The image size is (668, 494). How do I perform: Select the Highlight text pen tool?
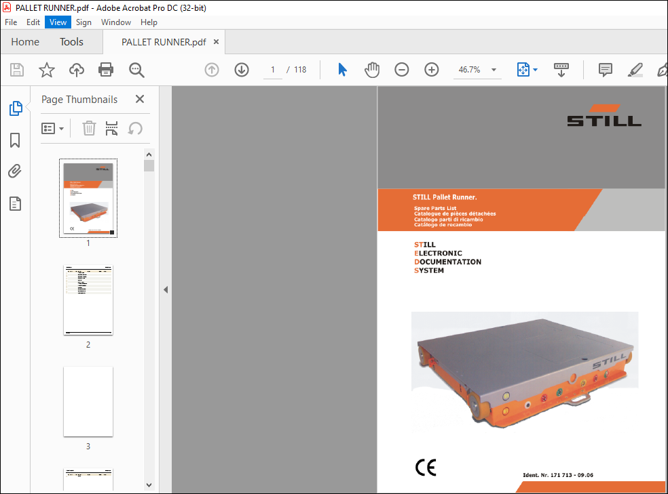click(x=635, y=70)
